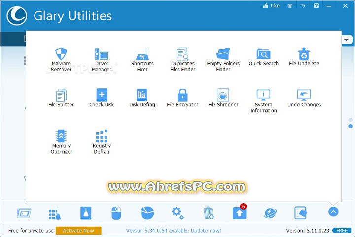Image resolution: width=355 pixels, height=237 pixels.
Task: Run Check Disk utility
Action: point(102,98)
